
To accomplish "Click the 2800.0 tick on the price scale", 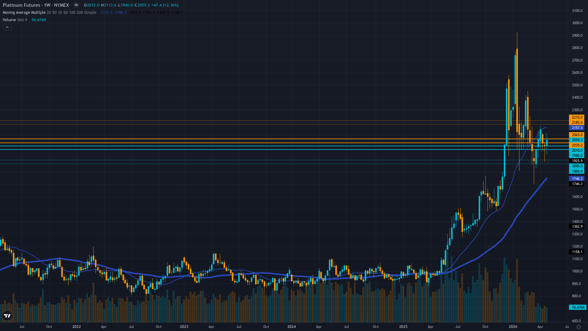I will (577, 48).
